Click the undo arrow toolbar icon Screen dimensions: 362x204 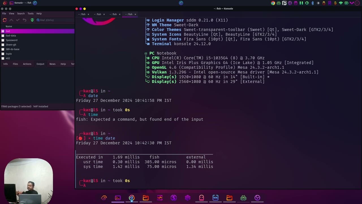(x=25, y=20)
